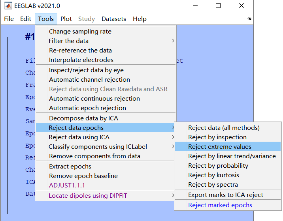Choose Automatic channel rejection
This screenshot has width=283, height=221.
point(106,80)
